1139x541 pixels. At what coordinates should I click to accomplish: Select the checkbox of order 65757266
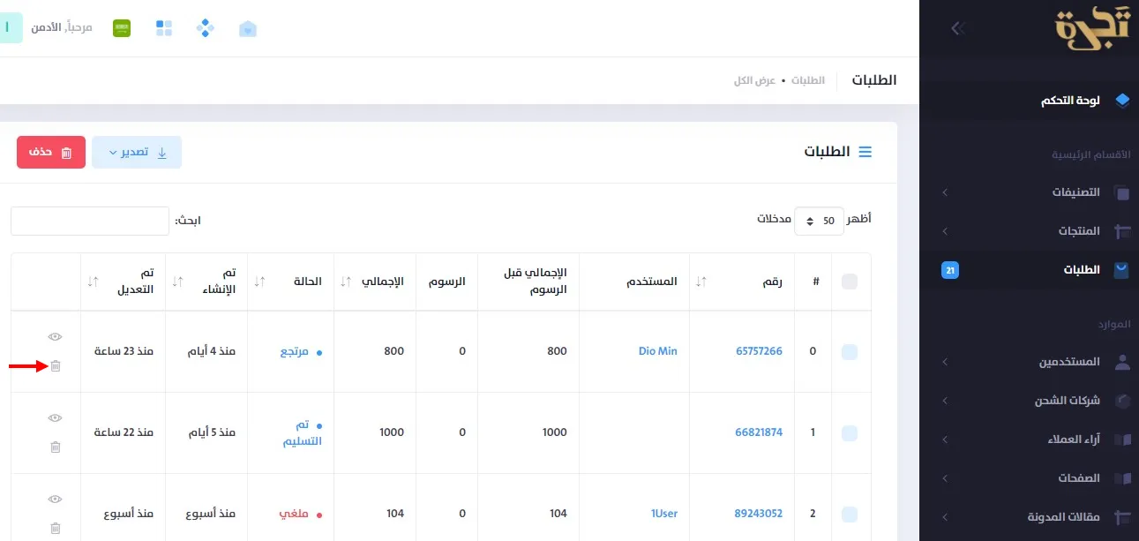coord(849,351)
